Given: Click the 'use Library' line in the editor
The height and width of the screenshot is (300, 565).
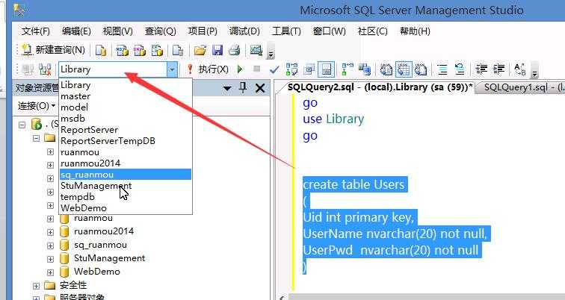Looking at the screenshot, I should point(333,119).
